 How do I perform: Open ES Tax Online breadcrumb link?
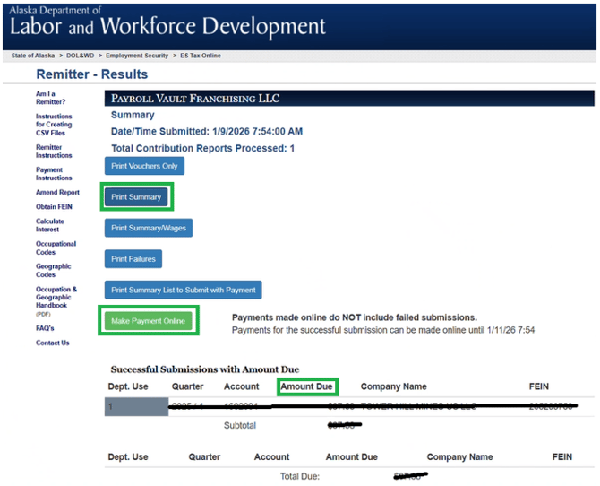[x=201, y=56]
